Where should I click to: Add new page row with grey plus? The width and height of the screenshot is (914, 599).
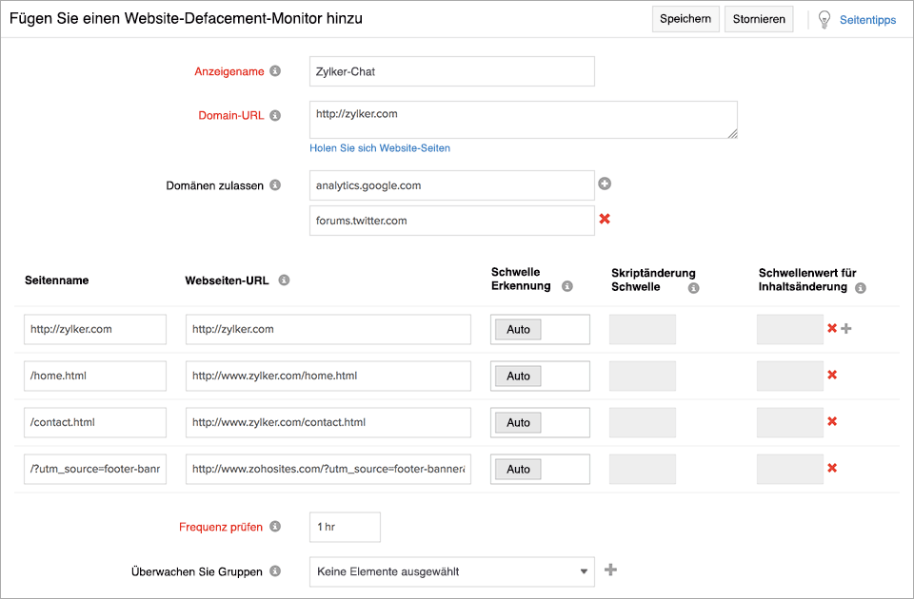click(846, 329)
